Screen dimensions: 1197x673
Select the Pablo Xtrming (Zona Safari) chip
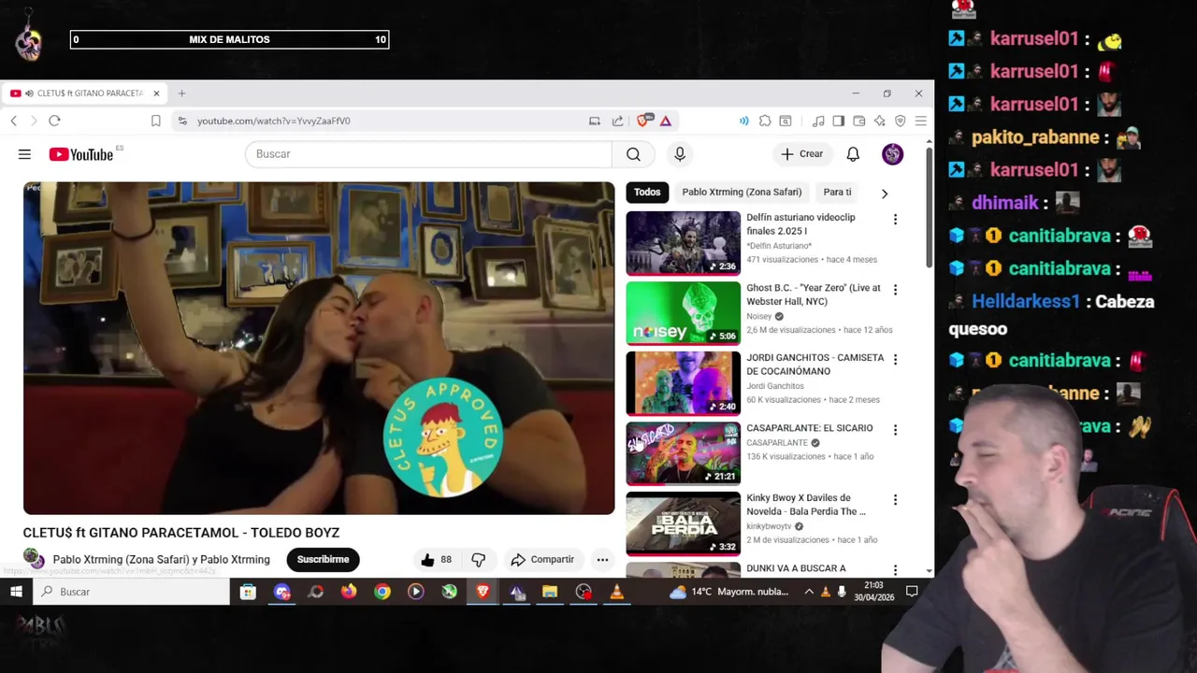[x=742, y=192]
